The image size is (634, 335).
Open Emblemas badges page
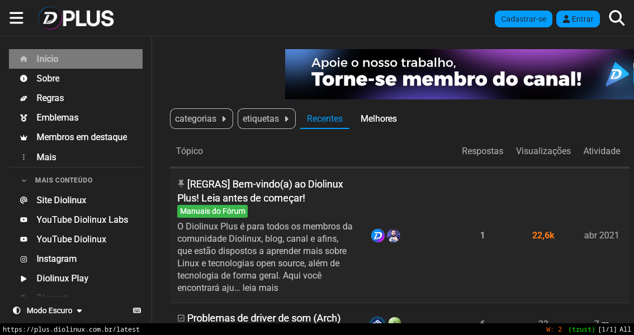tap(57, 117)
